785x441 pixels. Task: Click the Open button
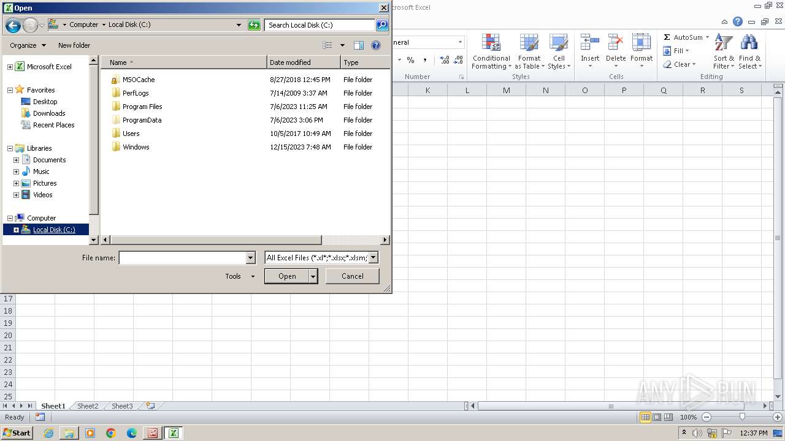pyautogui.click(x=287, y=276)
